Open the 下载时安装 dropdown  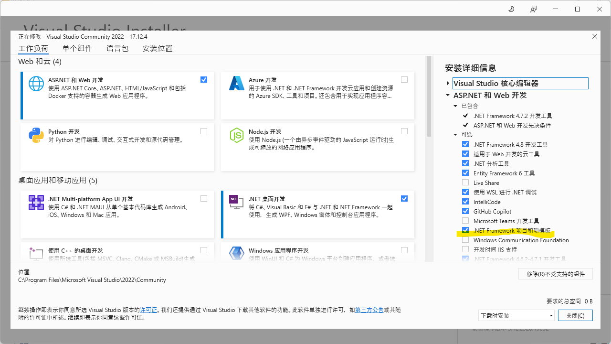[516, 315]
